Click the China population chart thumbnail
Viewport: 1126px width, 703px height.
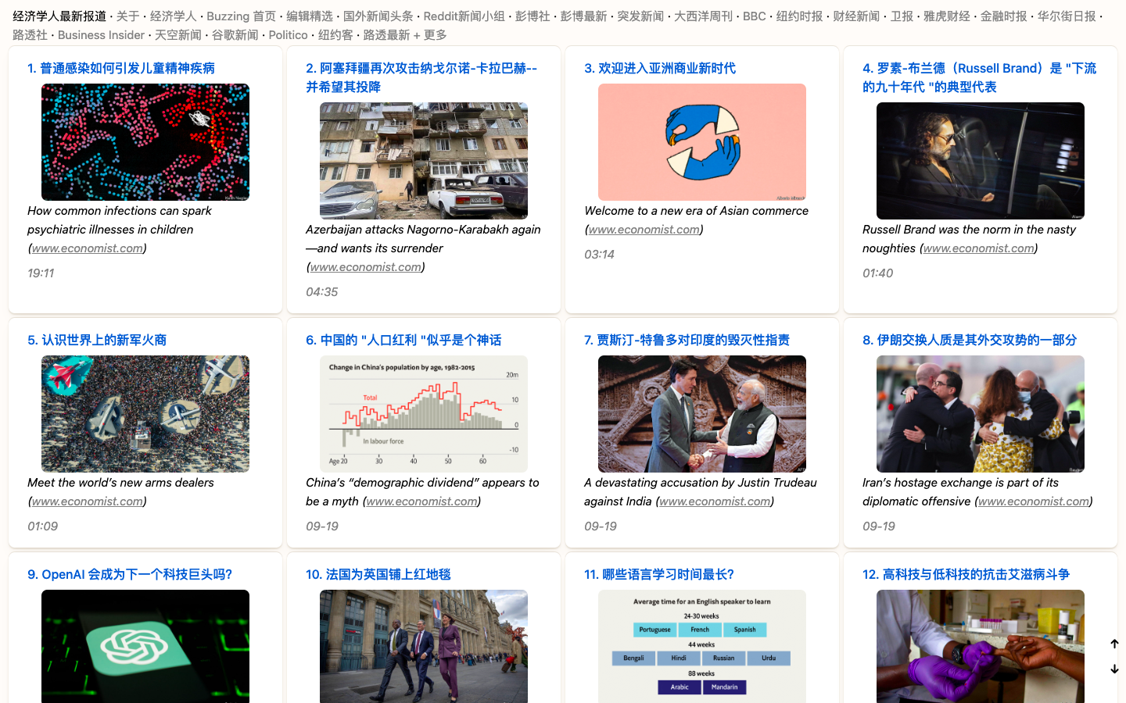pos(424,414)
